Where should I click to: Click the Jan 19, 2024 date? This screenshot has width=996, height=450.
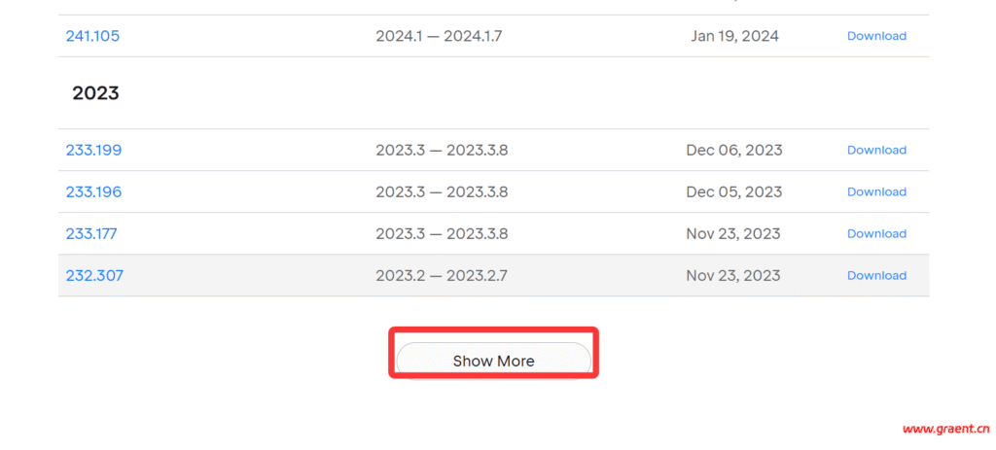click(734, 36)
